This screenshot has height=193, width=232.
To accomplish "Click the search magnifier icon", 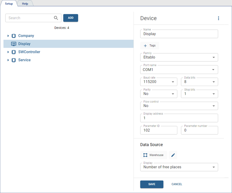I will [56, 18].
